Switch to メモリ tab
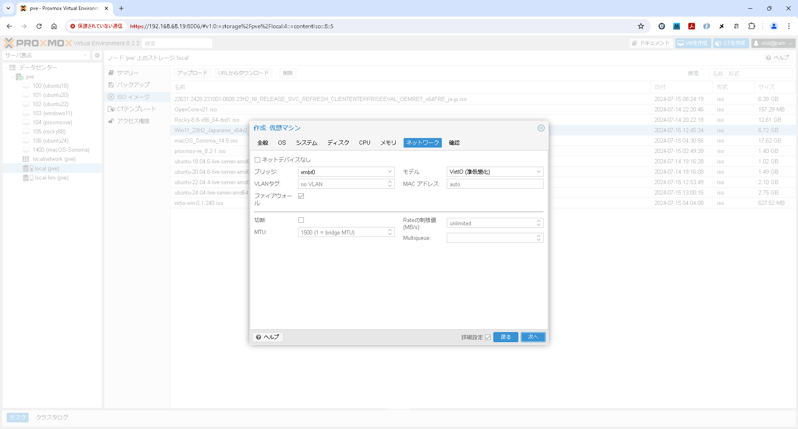Viewport: 798px width, 429px height. coord(388,143)
